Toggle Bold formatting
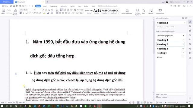The height and width of the screenshot is (108, 193). [21, 13]
